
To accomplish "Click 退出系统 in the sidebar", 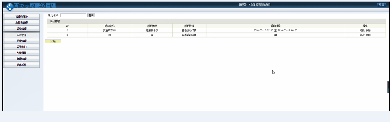I will tap(21, 65).
